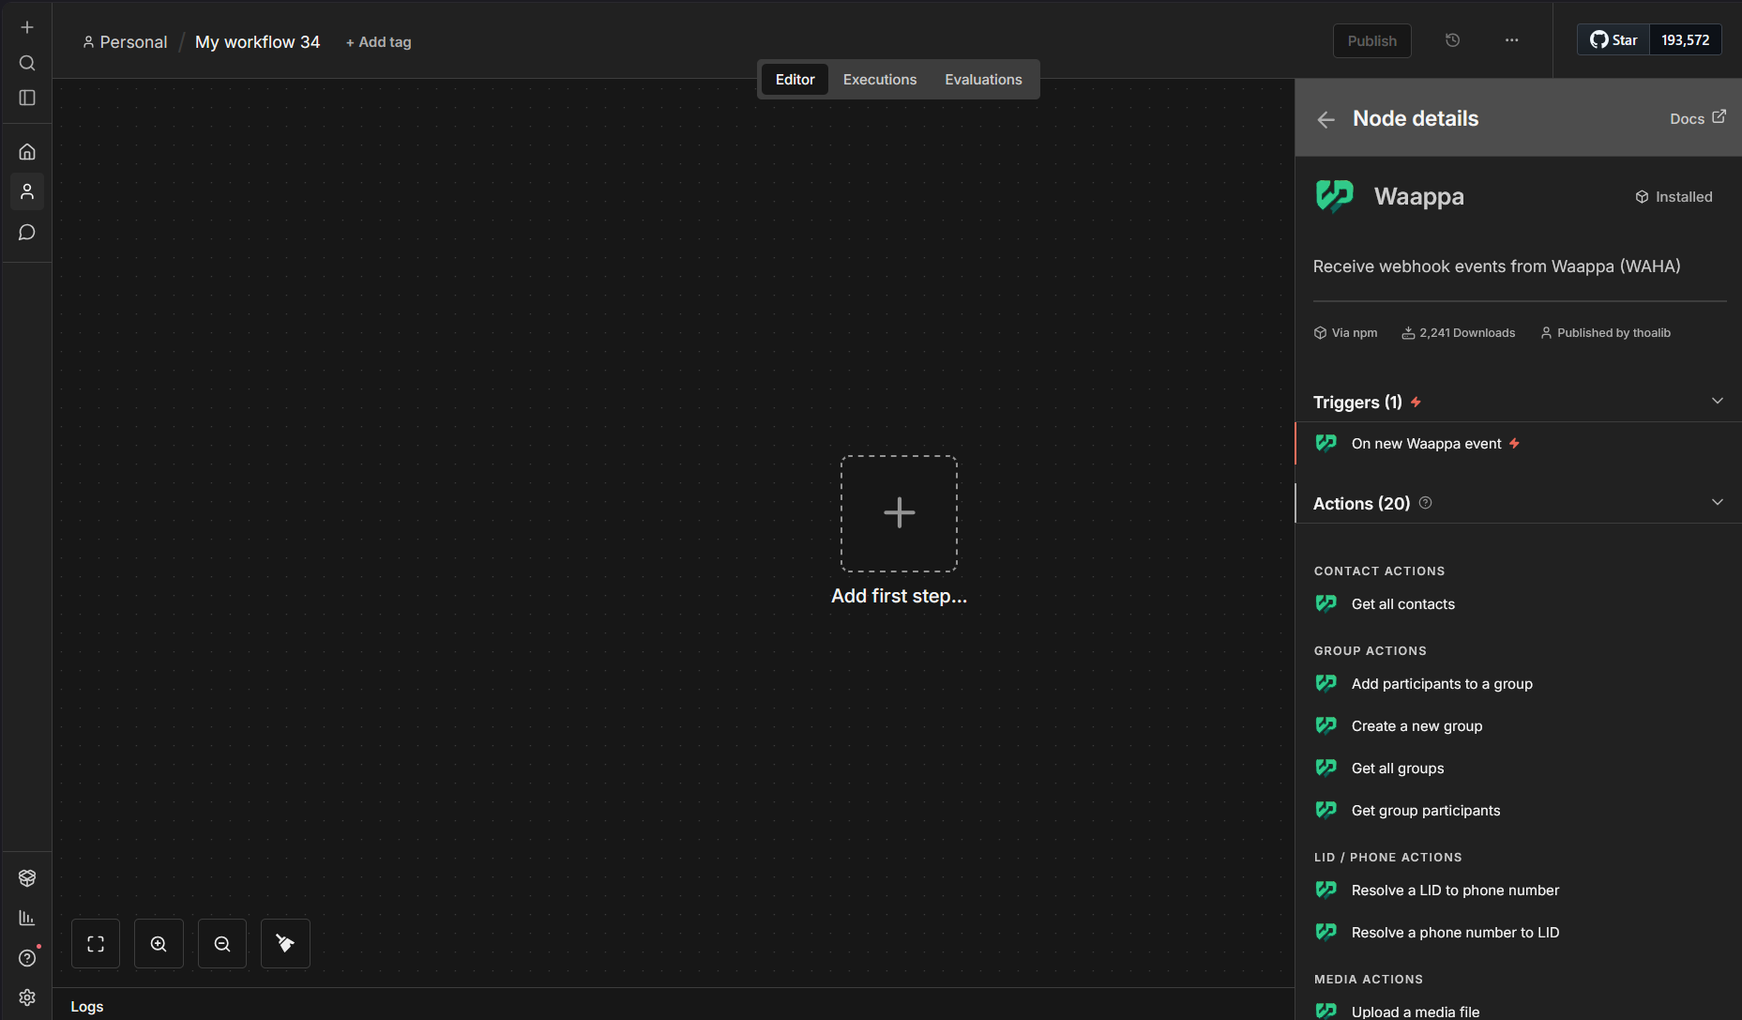The height and width of the screenshot is (1020, 1742).
Task: Click the plus icon in the left sidebar
Action: (x=27, y=27)
